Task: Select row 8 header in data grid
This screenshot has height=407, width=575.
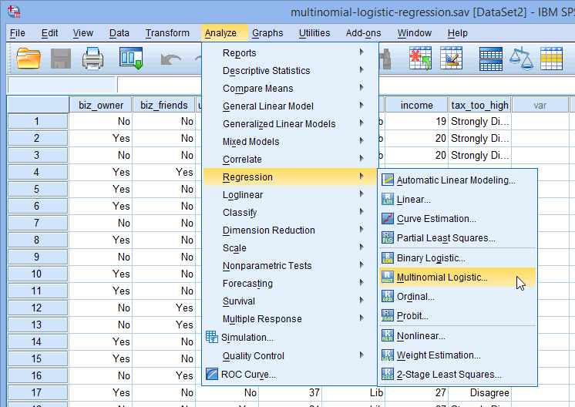Action: (35, 240)
